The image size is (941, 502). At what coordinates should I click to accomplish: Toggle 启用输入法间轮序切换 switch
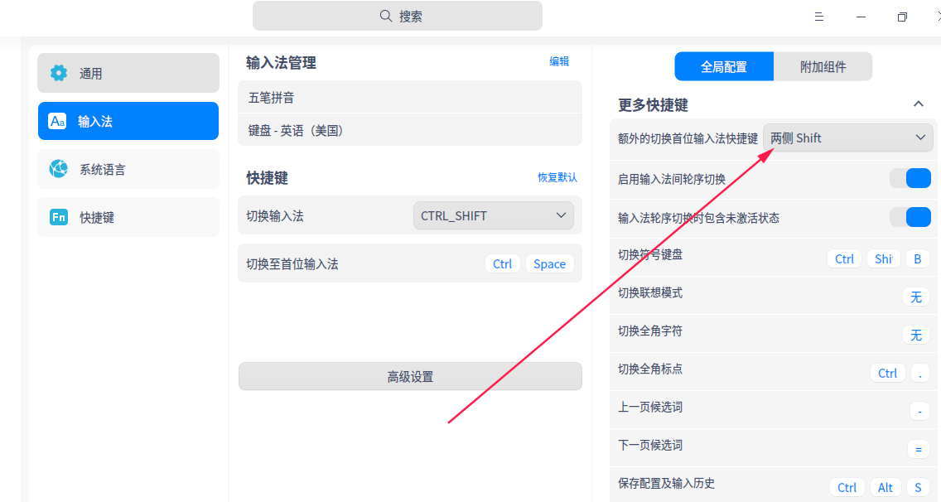910,178
